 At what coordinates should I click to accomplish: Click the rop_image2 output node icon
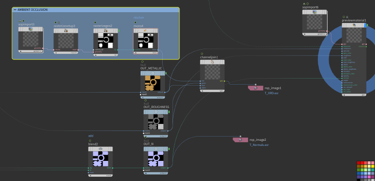(x=240, y=140)
